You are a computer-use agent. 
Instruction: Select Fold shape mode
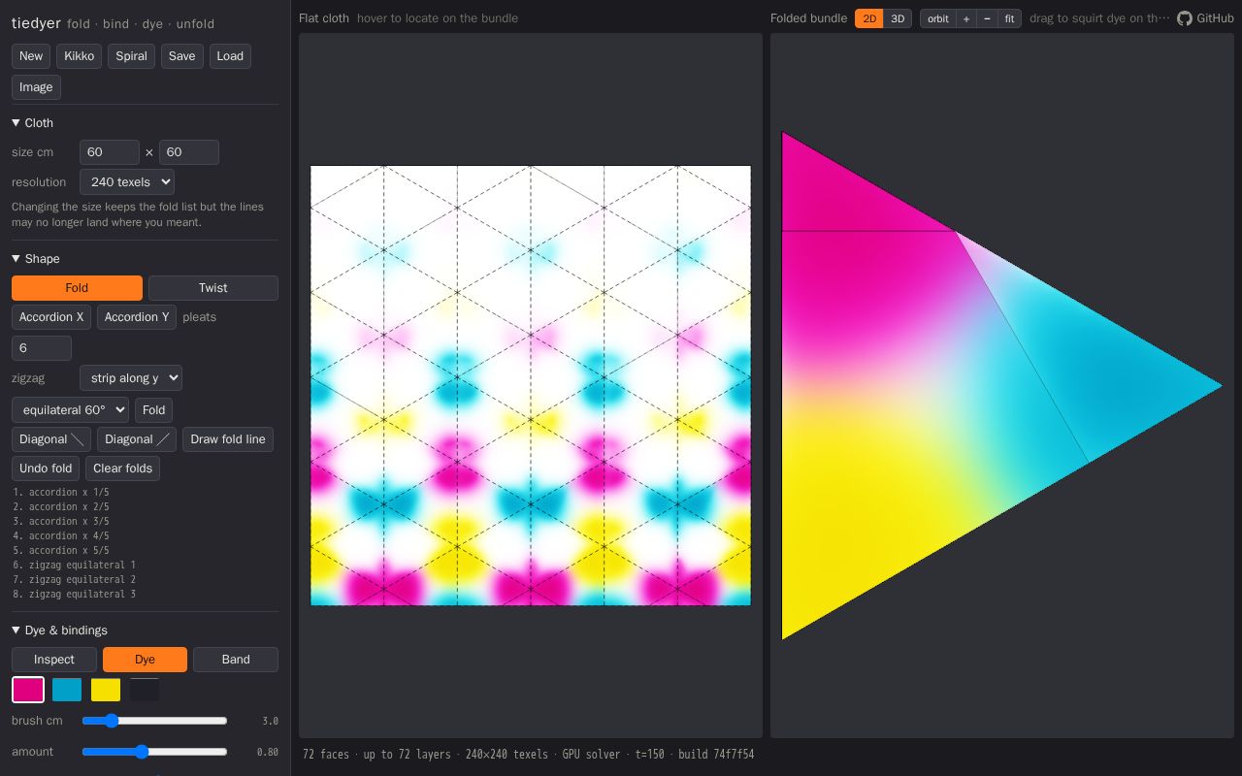click(x=77, y=288)
